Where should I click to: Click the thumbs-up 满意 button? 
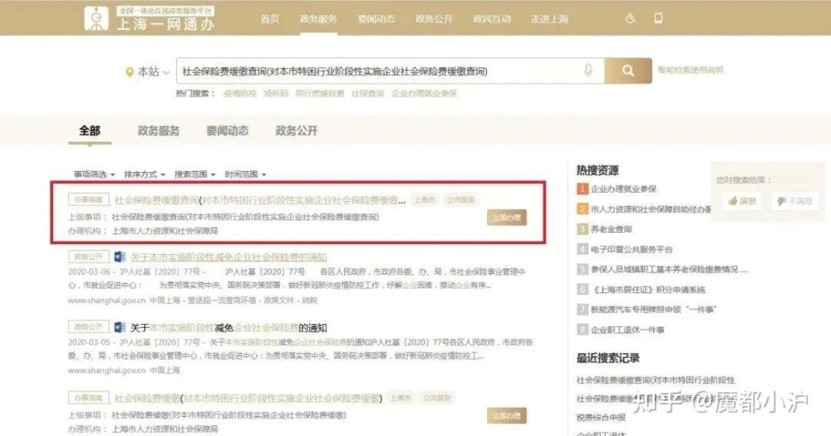tap(742, 201)
